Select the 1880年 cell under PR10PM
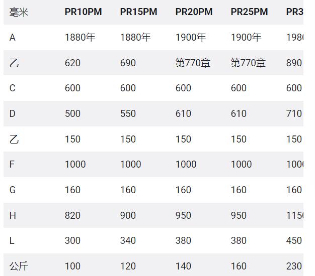Screen dimensions: 315x276 [x=80, y=38]
